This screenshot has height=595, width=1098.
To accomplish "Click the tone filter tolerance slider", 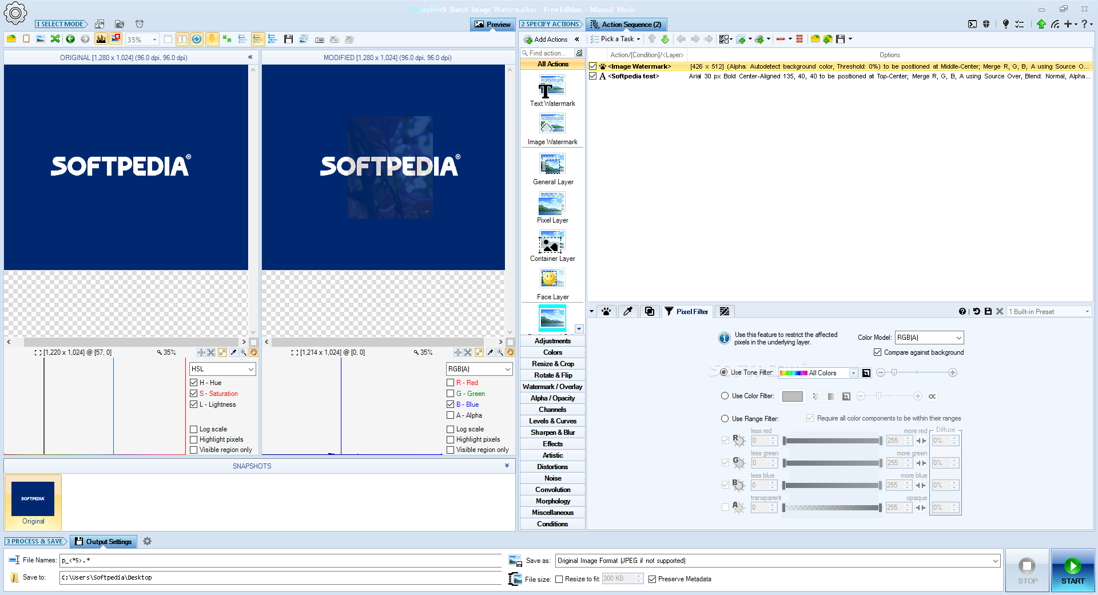I will click(x=916, y=372).
